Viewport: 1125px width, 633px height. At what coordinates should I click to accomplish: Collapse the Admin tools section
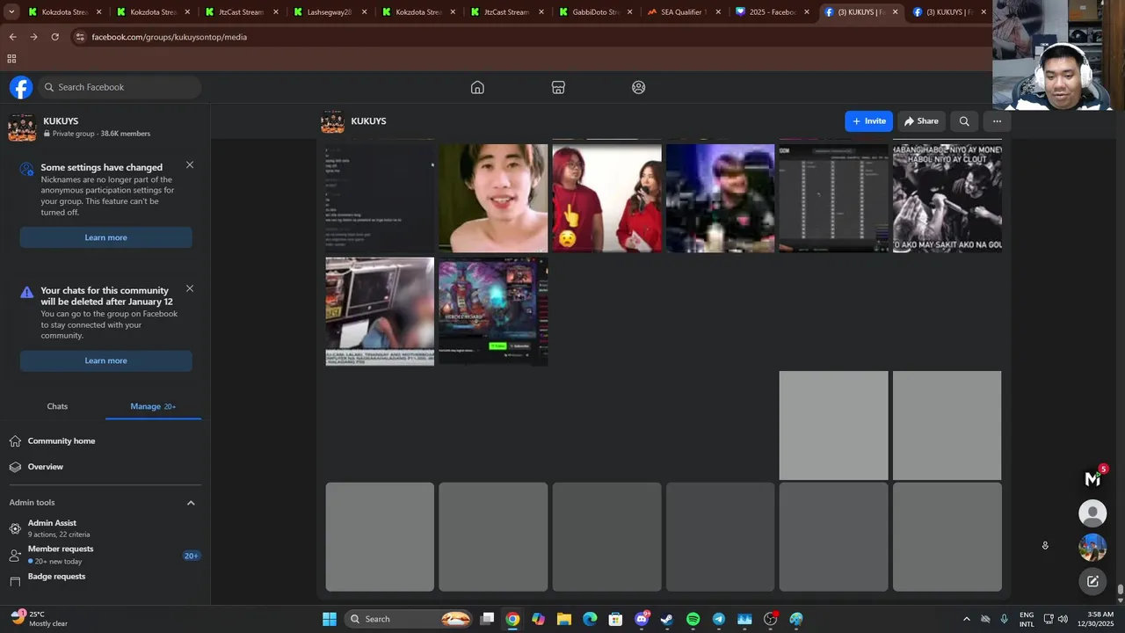191,503
